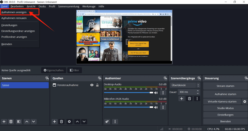
Task: Move scene up with arrow icon
Action: (27, 121)
